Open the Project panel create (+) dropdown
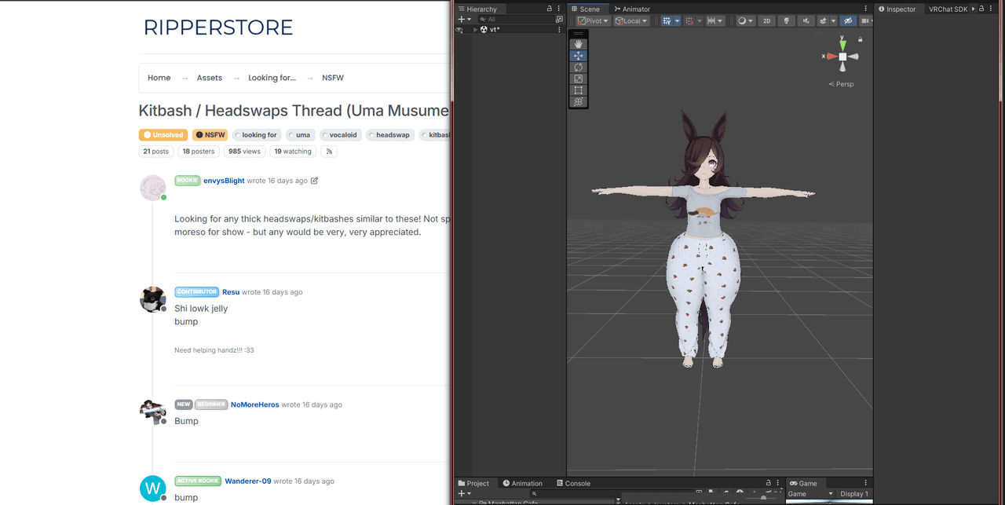1005x505 pixels. 464,494
